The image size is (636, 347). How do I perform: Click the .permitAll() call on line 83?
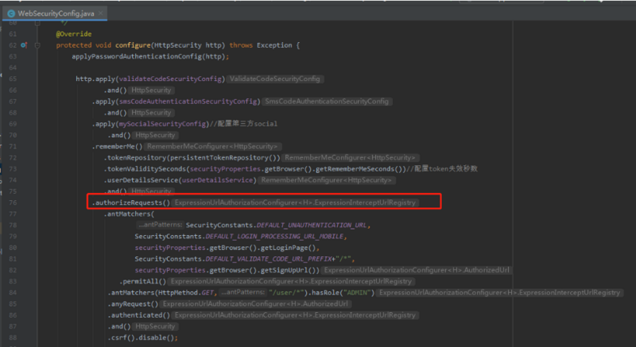point(143,281)
